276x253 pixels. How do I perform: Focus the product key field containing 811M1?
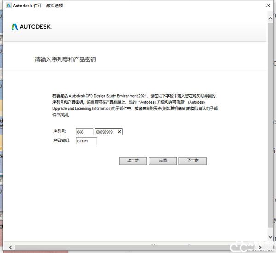[86, 141]
